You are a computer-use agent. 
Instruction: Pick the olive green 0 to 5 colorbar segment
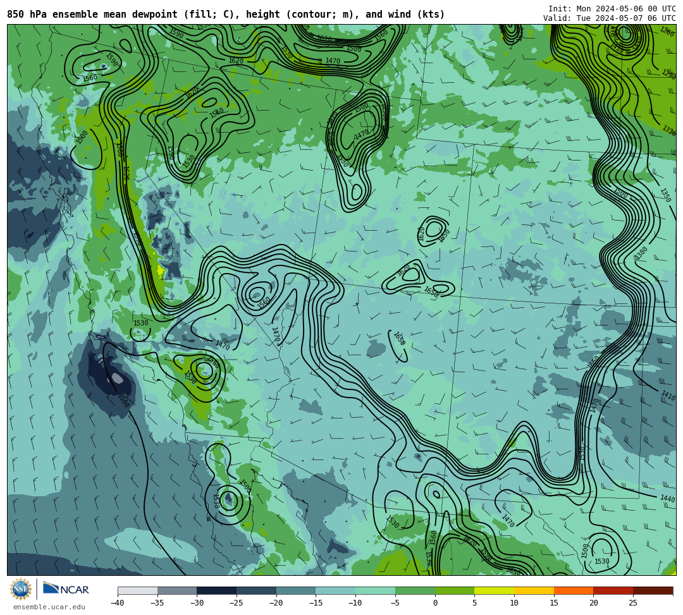click(x=455, y=590)
